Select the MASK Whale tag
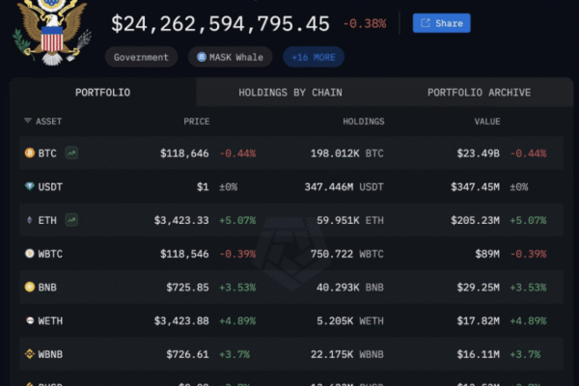Viewport: 579px width, 386px height. (230, 57)
